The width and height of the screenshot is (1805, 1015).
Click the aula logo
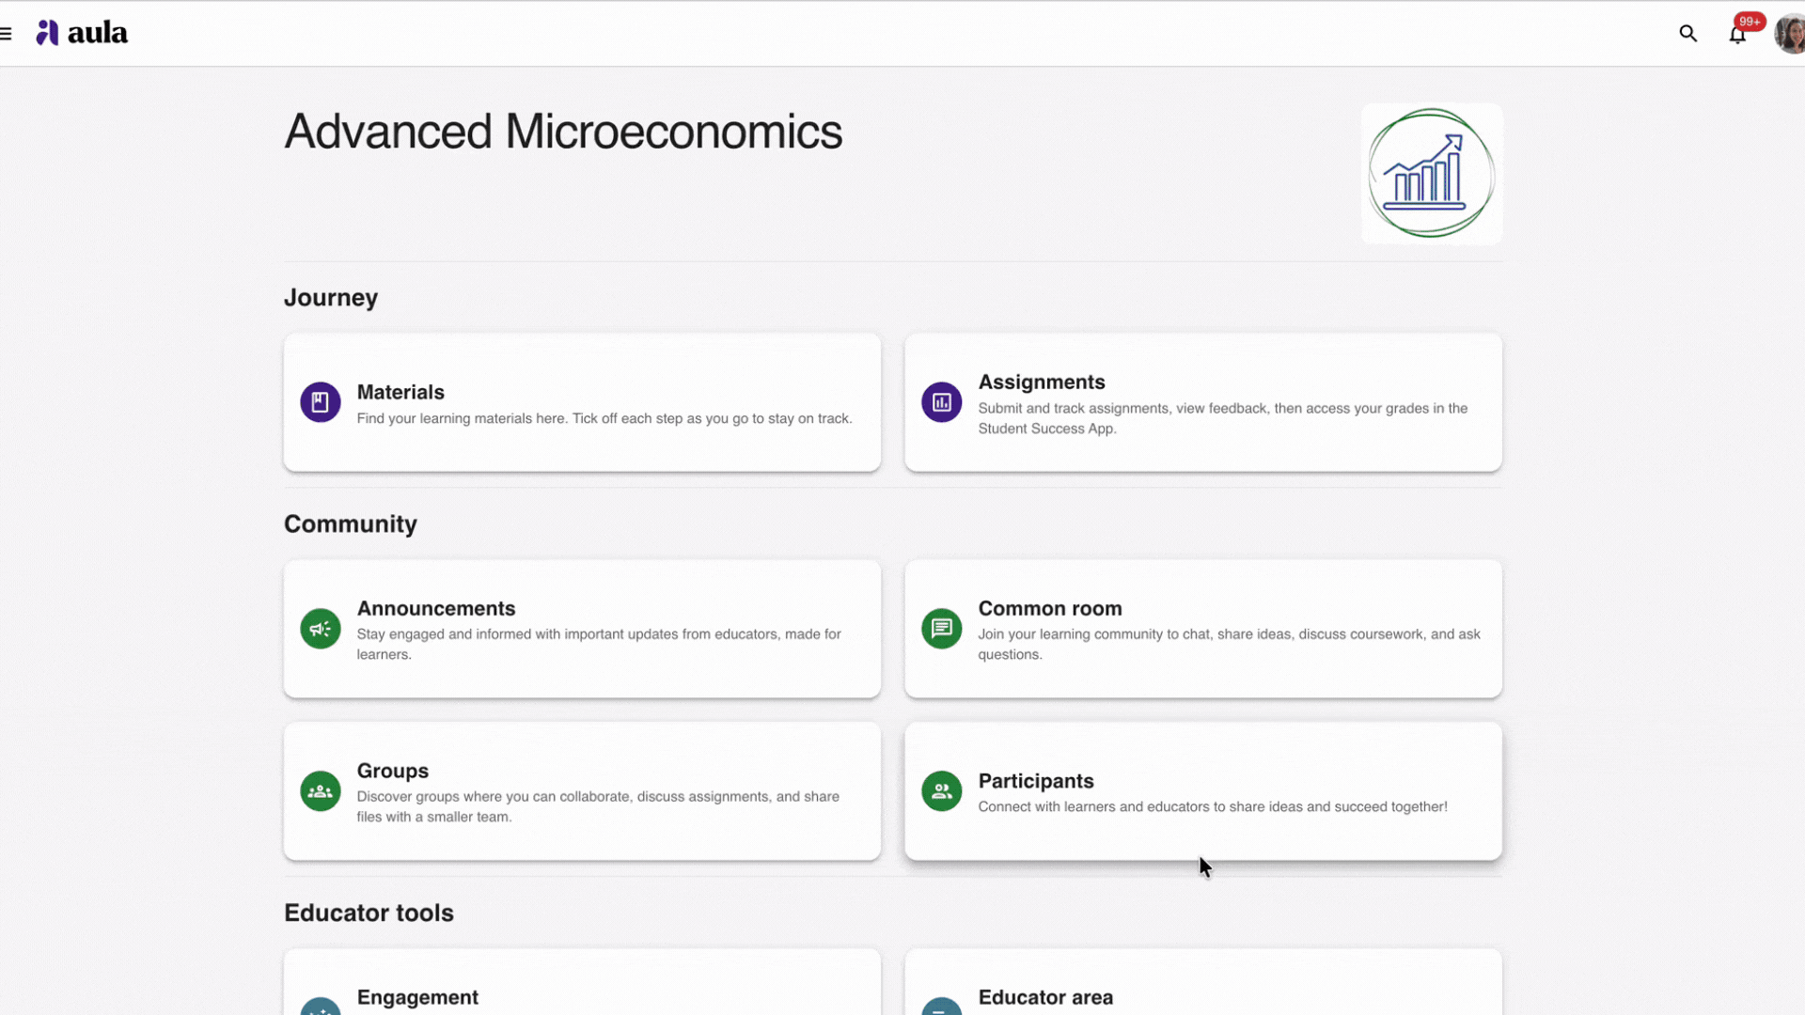point(82,33)
